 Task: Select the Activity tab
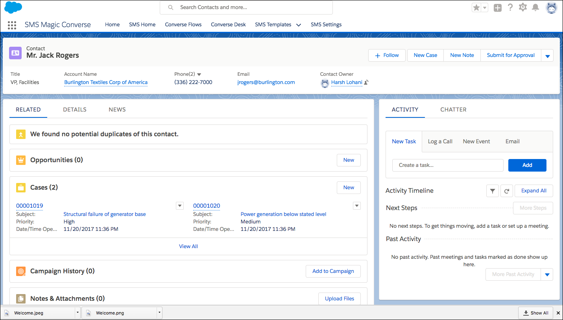405,110
